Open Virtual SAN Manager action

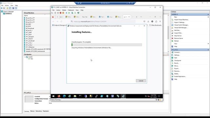181,28
